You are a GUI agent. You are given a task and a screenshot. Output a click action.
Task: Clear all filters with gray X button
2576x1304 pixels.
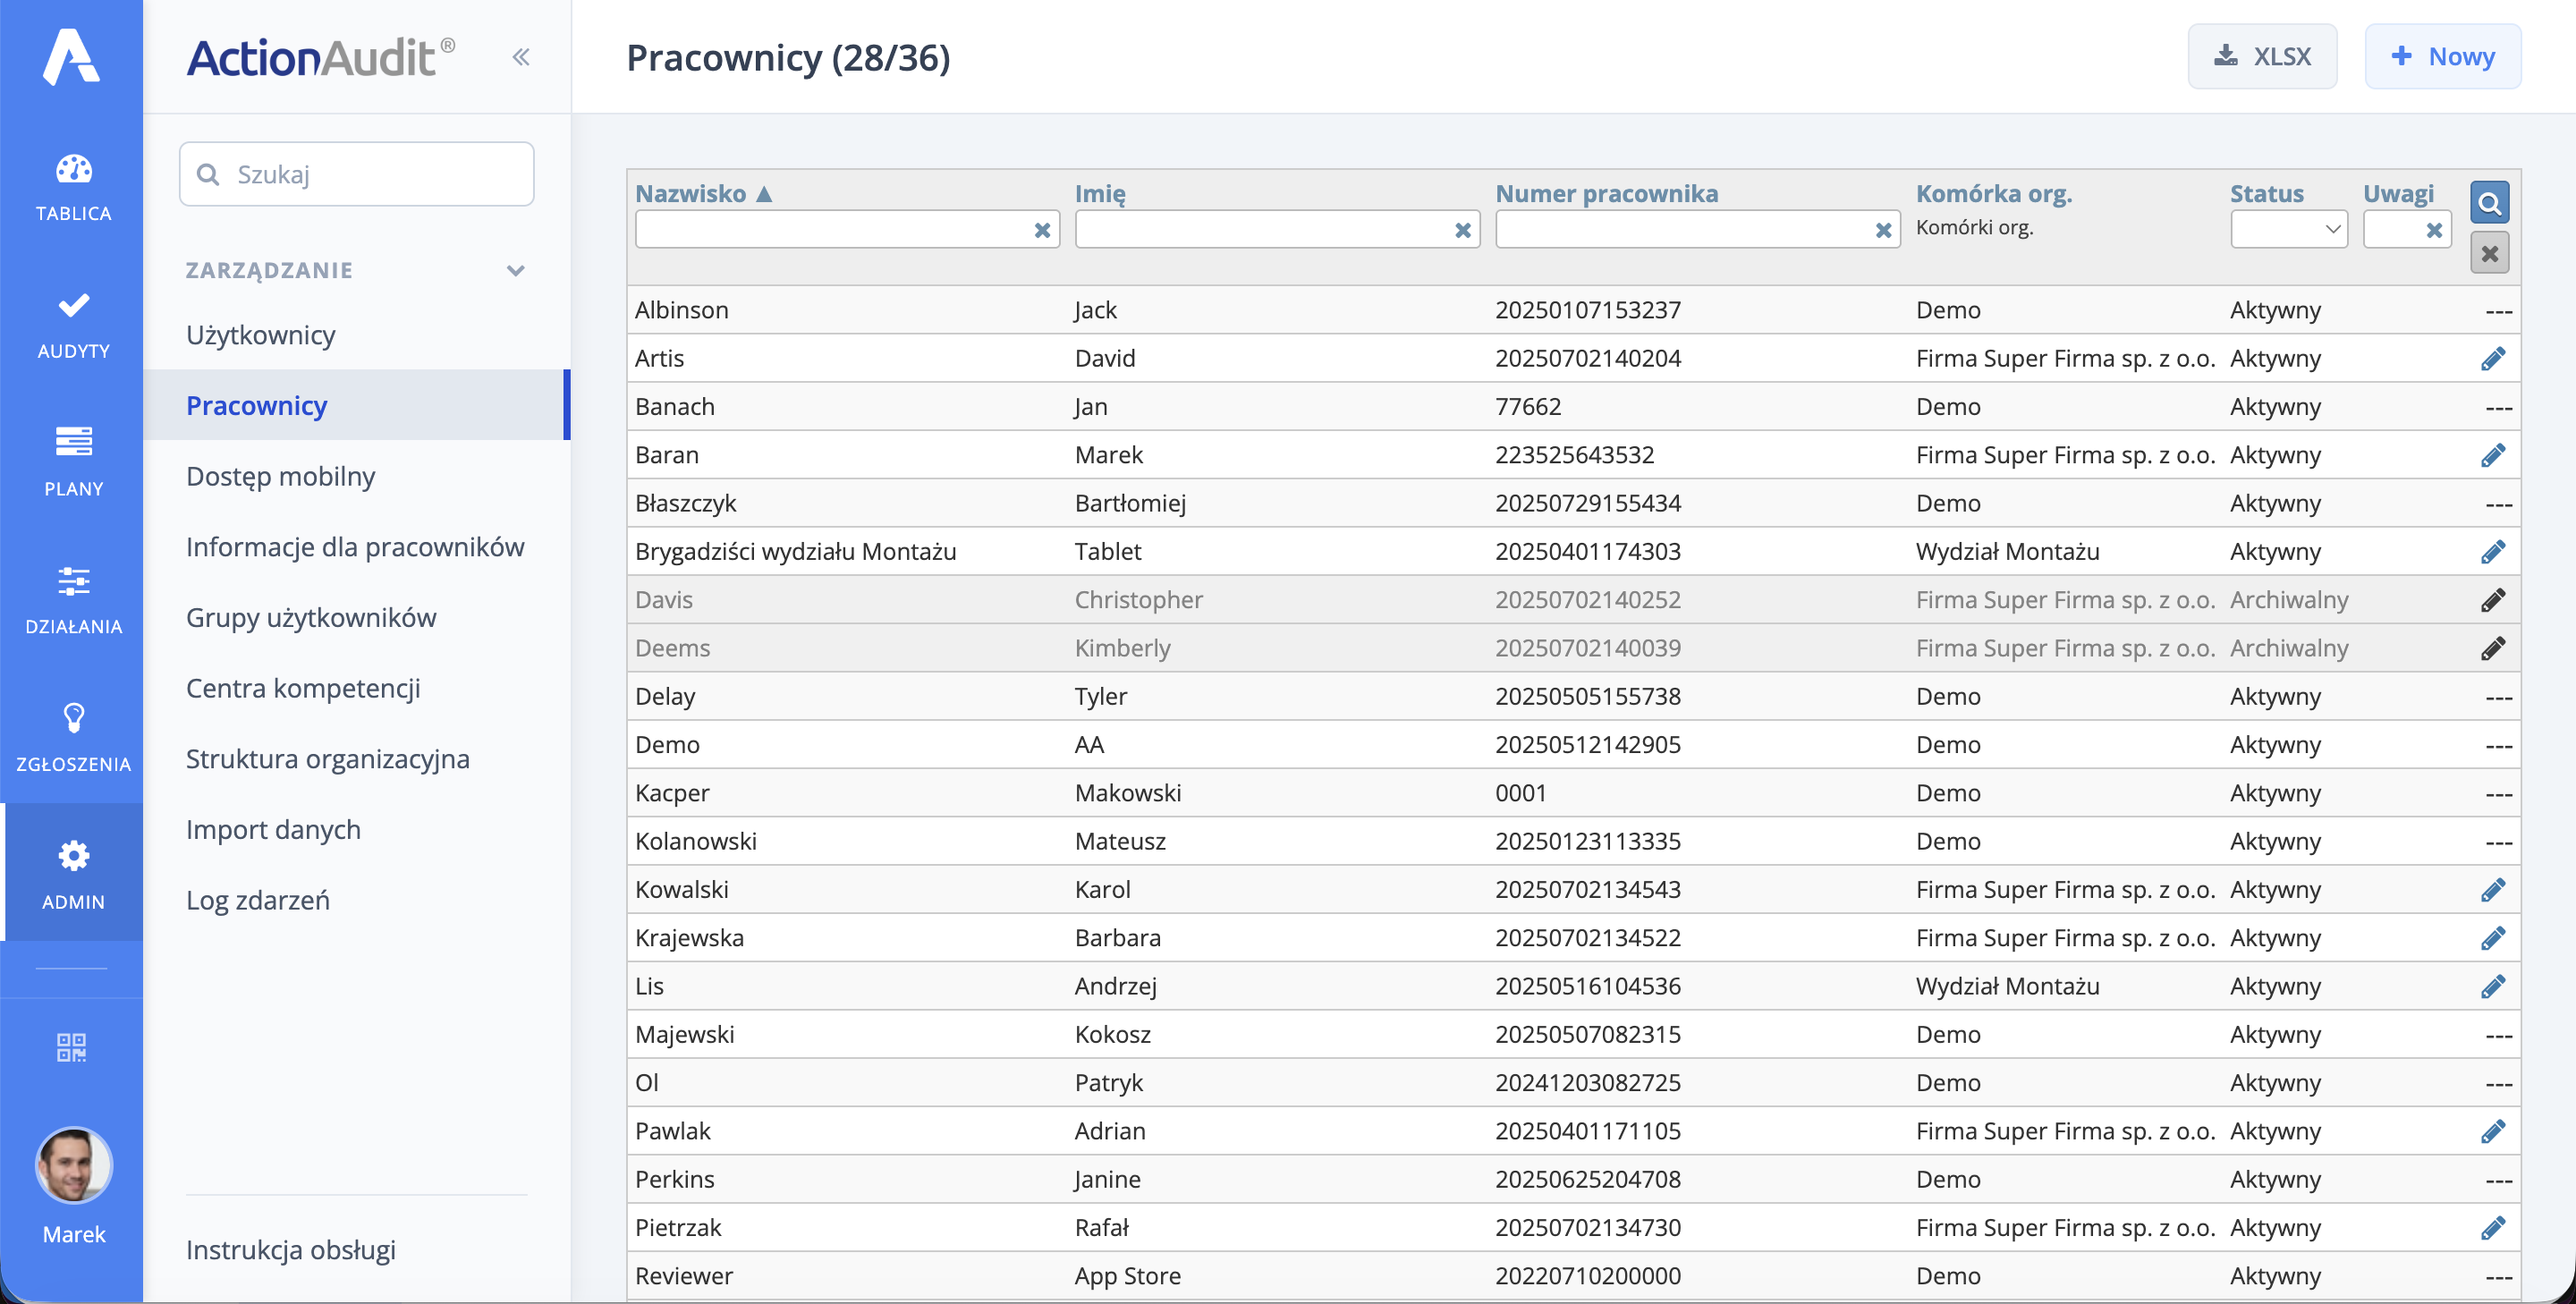coord(2489,254)
